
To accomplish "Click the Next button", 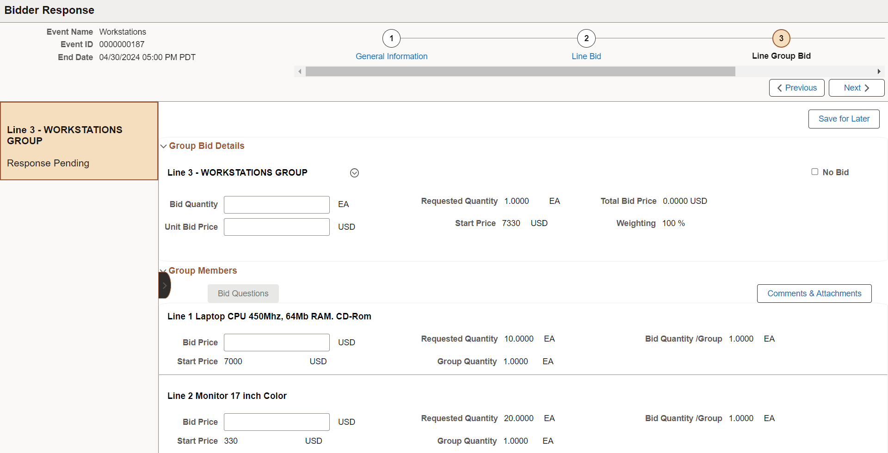I will (x=856, y=87).
